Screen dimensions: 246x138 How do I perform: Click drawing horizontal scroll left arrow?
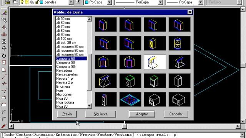pos(11,126)
